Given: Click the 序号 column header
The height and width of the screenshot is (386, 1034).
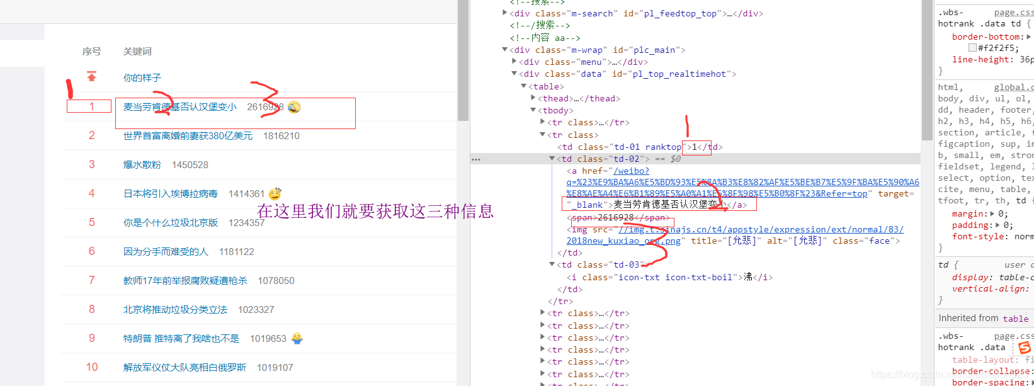Looking at the screenshot, I should click(91, 51).
